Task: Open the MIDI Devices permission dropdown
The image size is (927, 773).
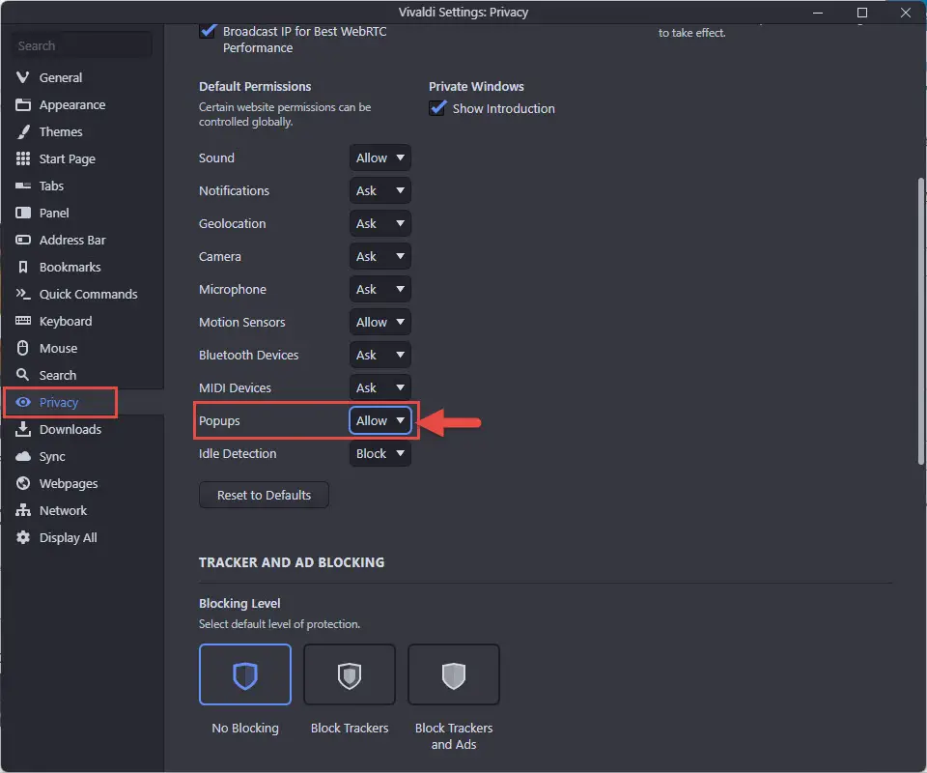Action: (x=380, y=387)
